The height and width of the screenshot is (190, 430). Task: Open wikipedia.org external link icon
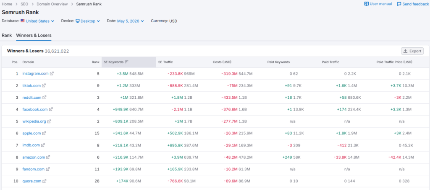point(49,121)
